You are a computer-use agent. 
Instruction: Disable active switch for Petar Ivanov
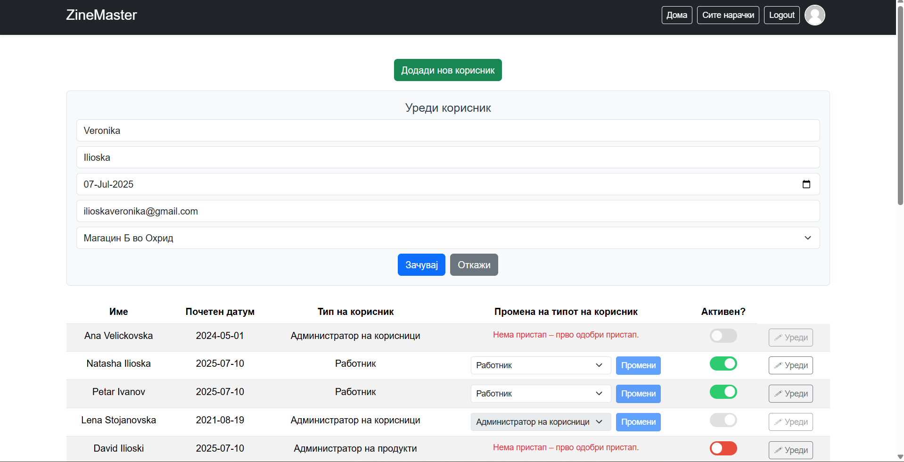723,392
